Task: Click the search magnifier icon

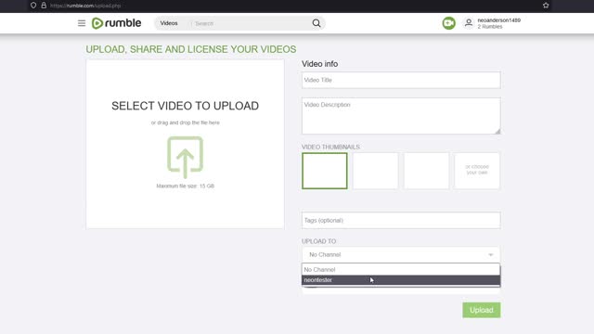Action: [316, 23]
